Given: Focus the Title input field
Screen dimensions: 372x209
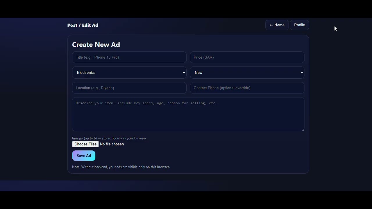Looking at the screenshot, I should point(129,57).
